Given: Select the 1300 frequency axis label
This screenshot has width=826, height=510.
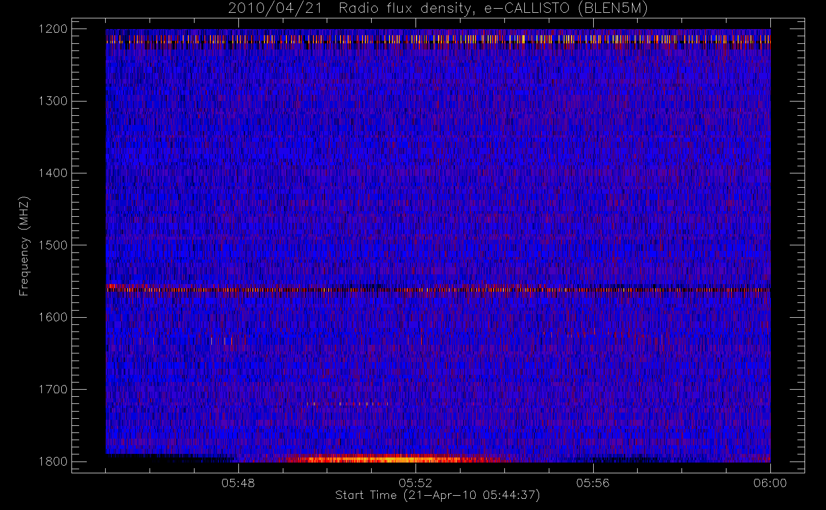Looking at the screenshot, I should (x=53, y=101).
